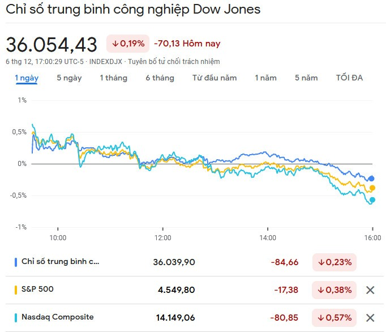The height and width of the screenshot is (332, 386).
Task: Click the Dow Jones blue color marker
Action: tap(16, 262)
